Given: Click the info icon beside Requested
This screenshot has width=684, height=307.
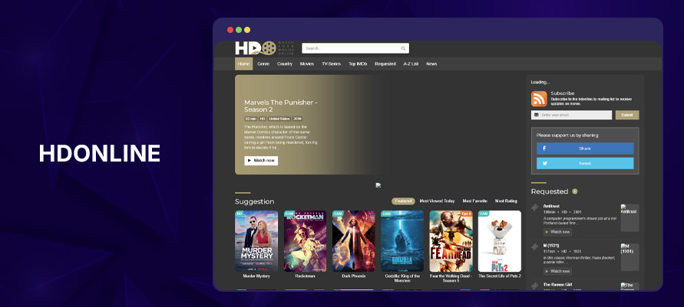Looking at the screenshot, I should 574,191.
